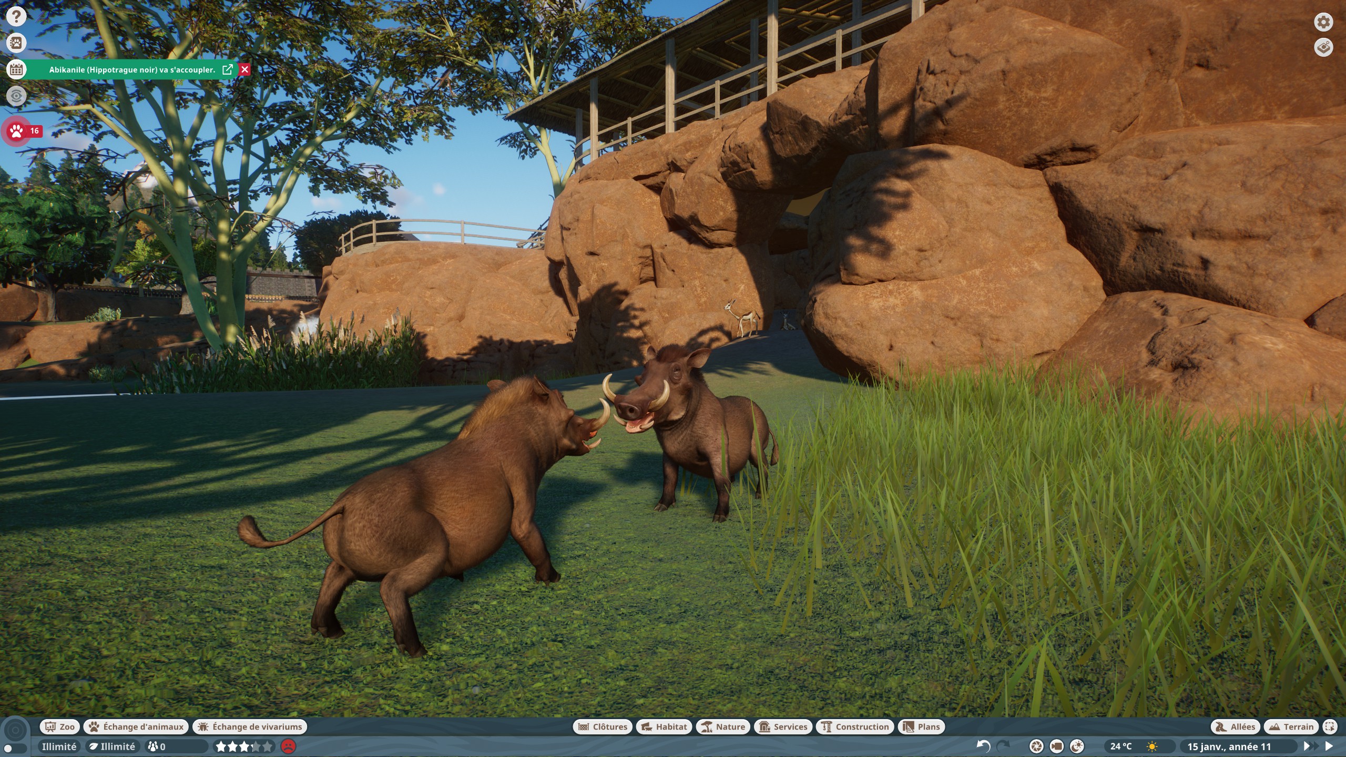This screenshot has width=1346, height=757.
Task: Open the Services build menu
Action: pos(783,727)
